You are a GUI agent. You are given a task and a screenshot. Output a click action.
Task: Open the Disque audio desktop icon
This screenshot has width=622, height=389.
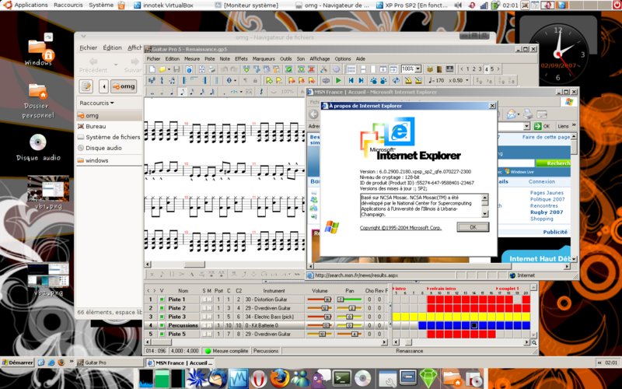tap(38, 143)
